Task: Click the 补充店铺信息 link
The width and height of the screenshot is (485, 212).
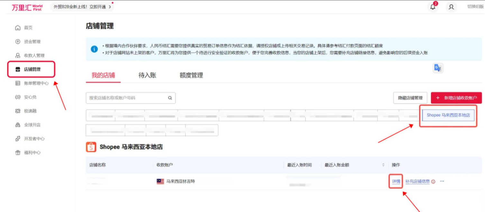Action: click(417, 182)
